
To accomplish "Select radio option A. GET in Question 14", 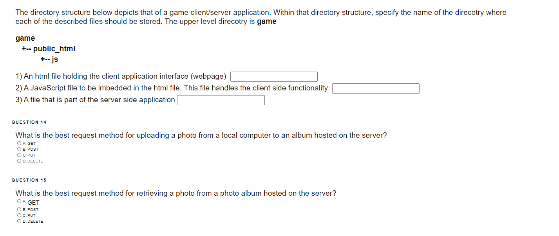I will [19, 143].
